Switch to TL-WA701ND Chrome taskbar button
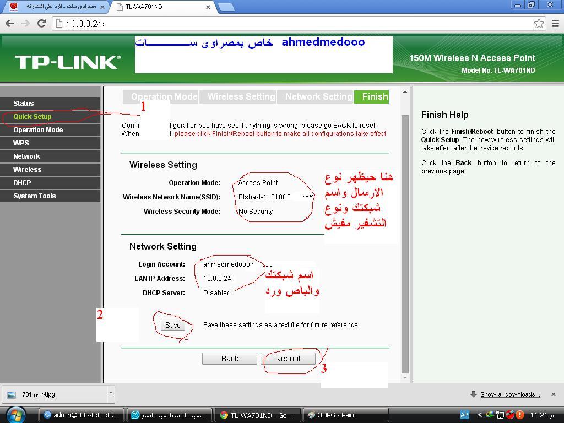Image resolution: width=564 pixels, height=423 pixels. [x=257, y=415]
